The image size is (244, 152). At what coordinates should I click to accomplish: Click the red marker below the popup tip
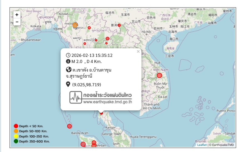click(x=101, y=113)
